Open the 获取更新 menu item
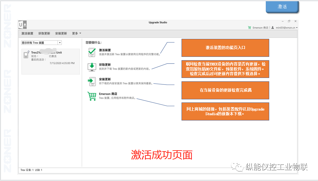318x181 pixels. (x=44, y=33)
